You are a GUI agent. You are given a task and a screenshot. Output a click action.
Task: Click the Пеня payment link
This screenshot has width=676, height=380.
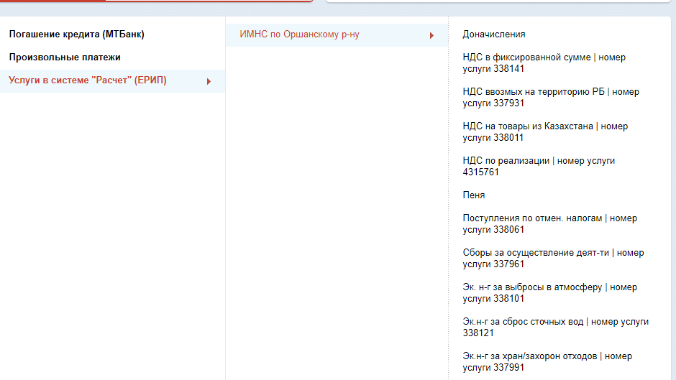(474, 195)
